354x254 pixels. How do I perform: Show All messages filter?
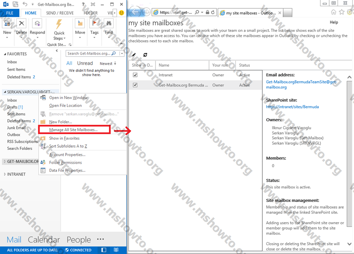pos(69,63)
